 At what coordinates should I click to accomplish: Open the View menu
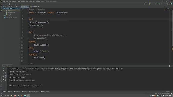click(10, 1)
